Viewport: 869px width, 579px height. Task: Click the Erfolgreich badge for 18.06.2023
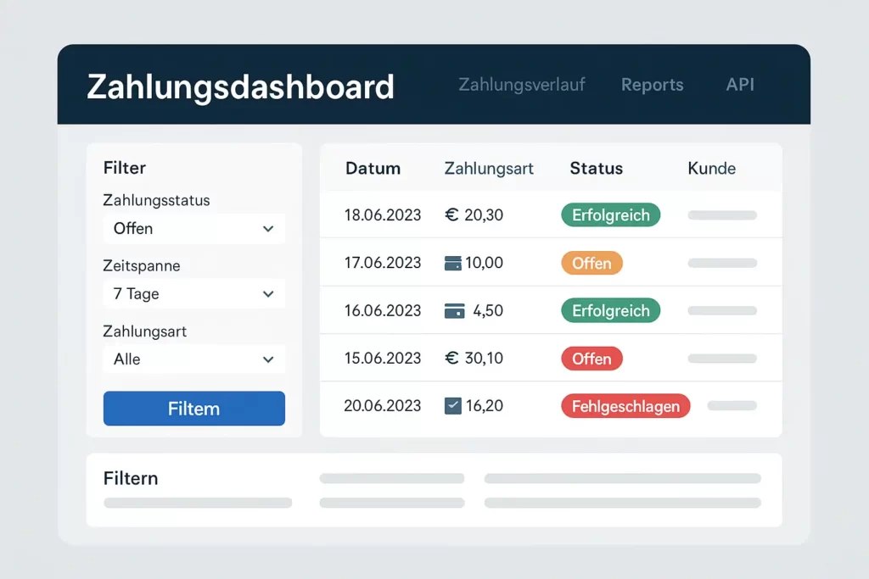611,214
